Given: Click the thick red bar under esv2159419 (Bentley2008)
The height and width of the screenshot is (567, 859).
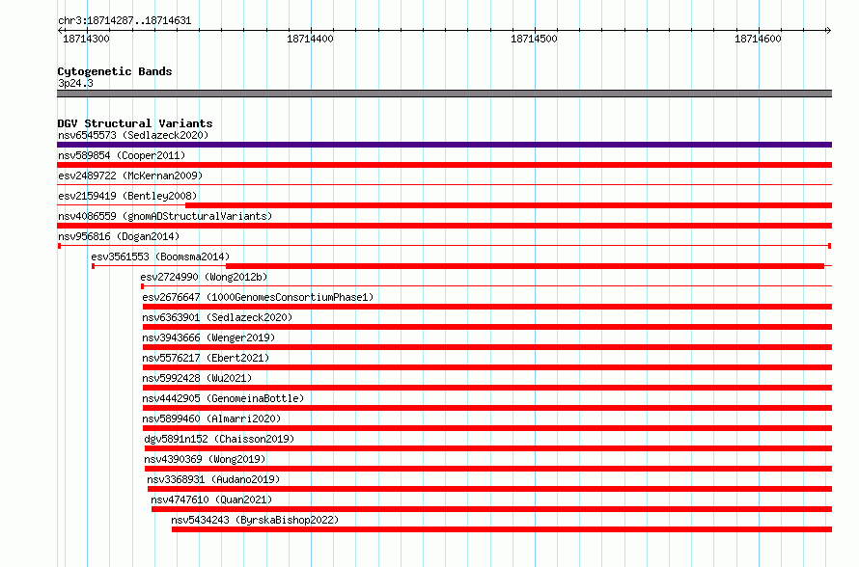Looking at the screenshot, I should pyautogui.click(x=509, y=205).
